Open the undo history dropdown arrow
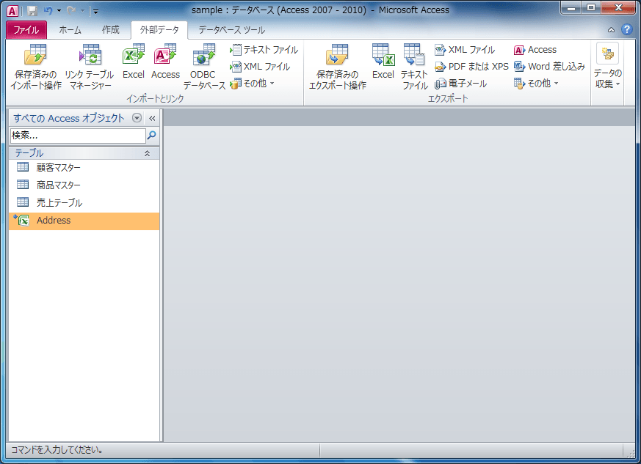 pyautogui.click(x=59, y=10)
